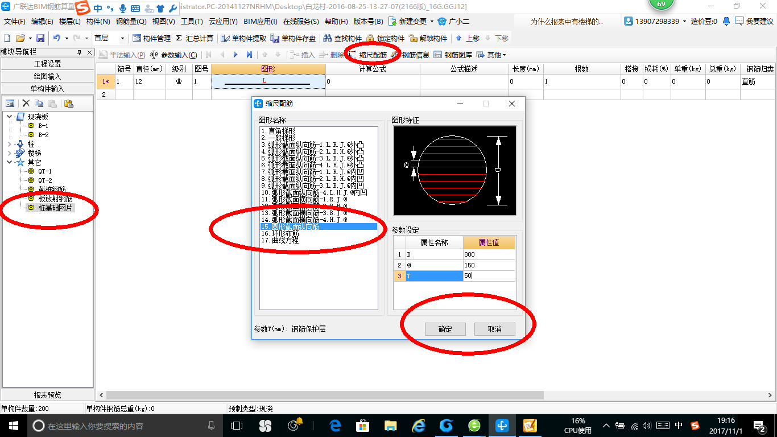Click 参数输入(C) button
The height and width of the screenshot is (437, 777).
(173, 55)
